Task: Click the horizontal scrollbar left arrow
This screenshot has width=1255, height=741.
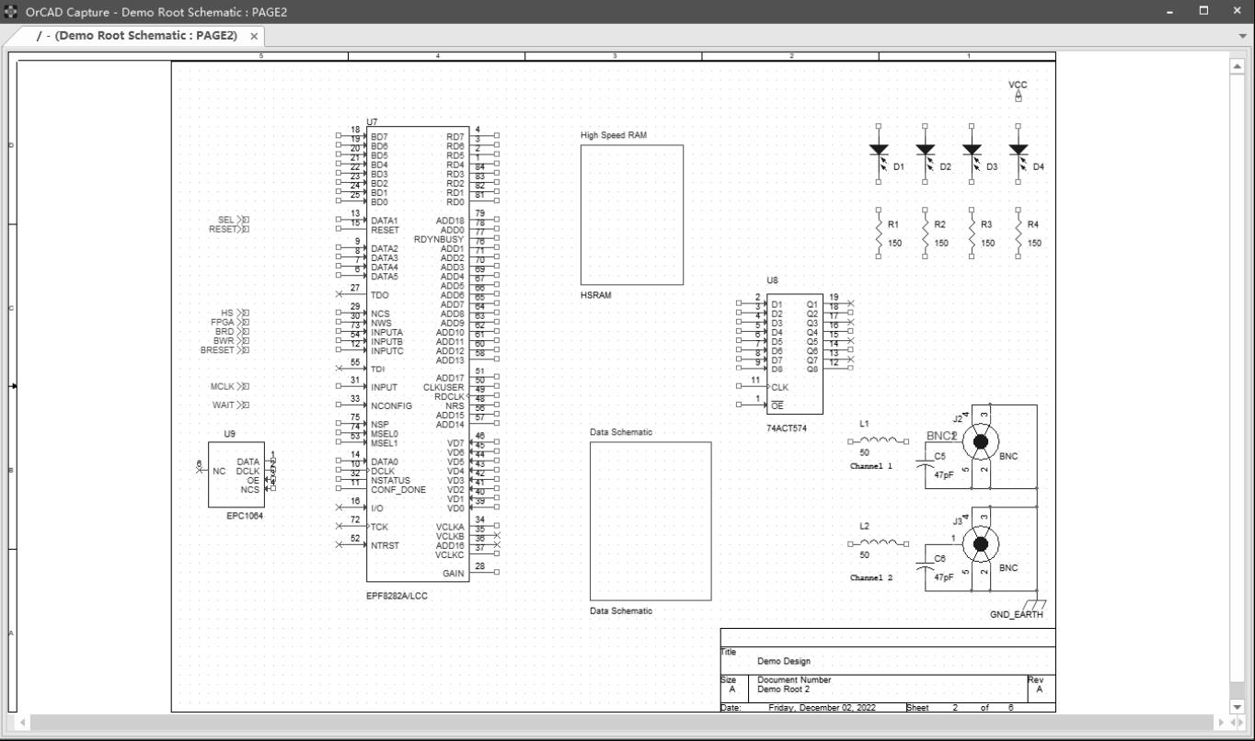Action: coord(23,723)
